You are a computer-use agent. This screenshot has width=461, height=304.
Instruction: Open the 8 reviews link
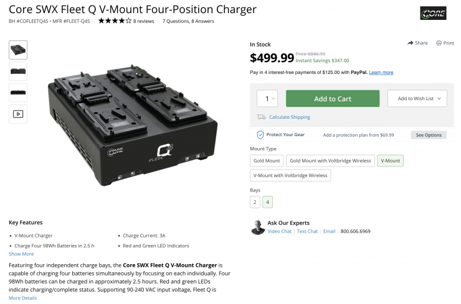[x=144, y=21]
